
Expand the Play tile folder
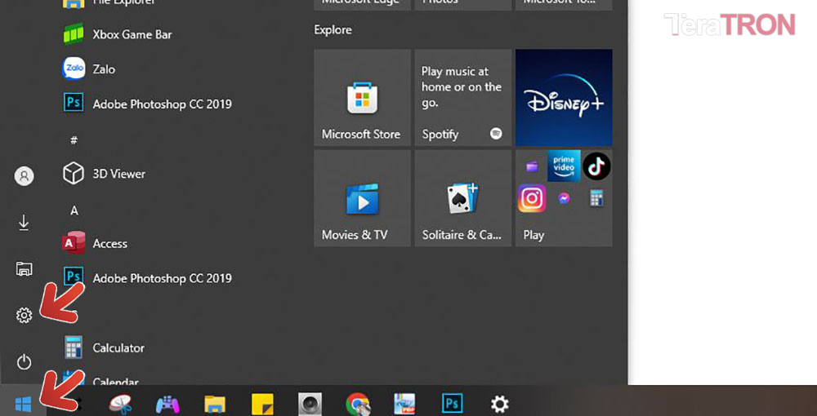pyautogui.click(x=564, y=198)
